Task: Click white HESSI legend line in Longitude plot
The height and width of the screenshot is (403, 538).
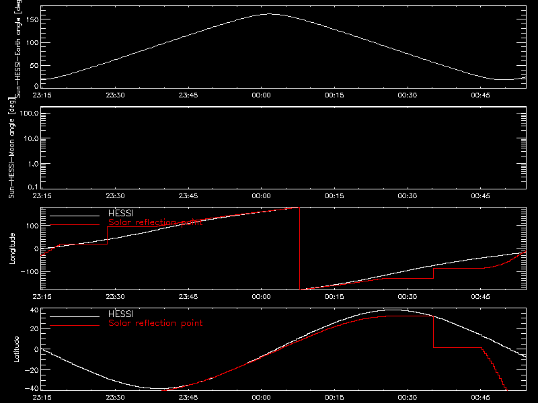Action: 75,216
